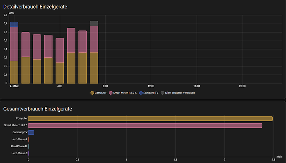Toggle Nicht erfasster Verbrauch legend item
Screen dimensions: 286x163
pyautogui.click(x=178, y=93)
